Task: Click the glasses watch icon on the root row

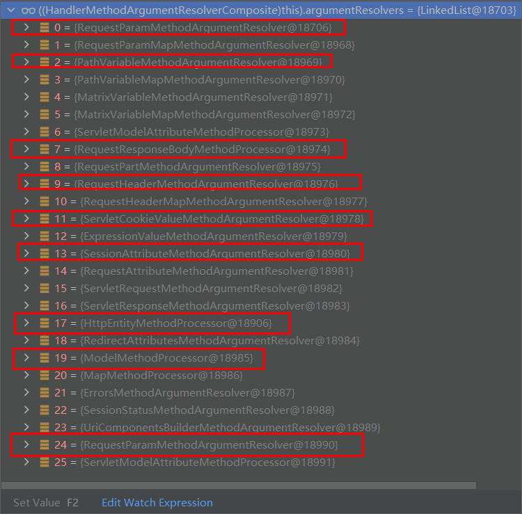Action: click(x=29, y=10)
